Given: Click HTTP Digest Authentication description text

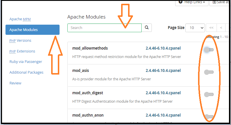Looking at the screenshot, I should (122, 101).
